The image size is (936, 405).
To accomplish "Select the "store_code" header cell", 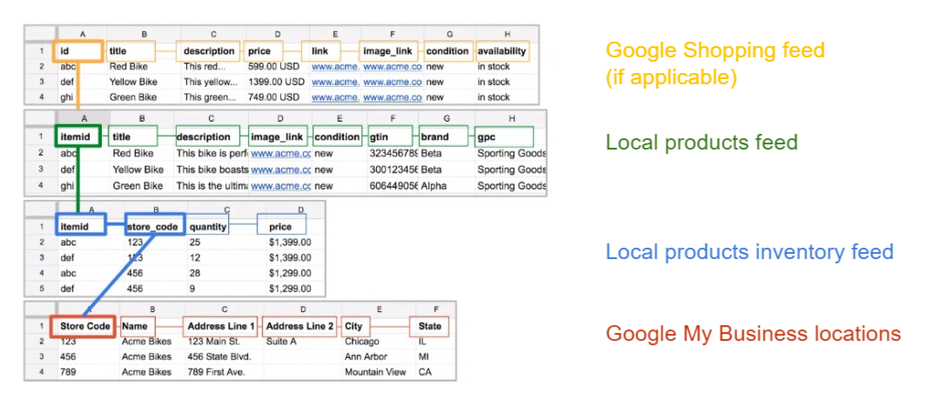I will 155,226.
